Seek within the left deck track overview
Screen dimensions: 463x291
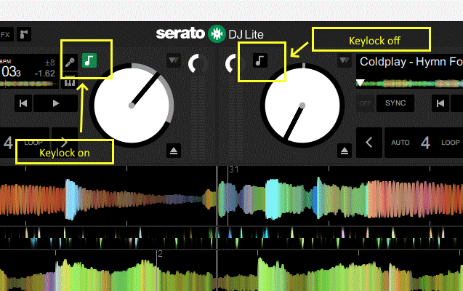pyautogui.click(x=30, y=84)
